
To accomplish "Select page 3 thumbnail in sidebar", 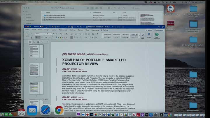I will (36, 88).
